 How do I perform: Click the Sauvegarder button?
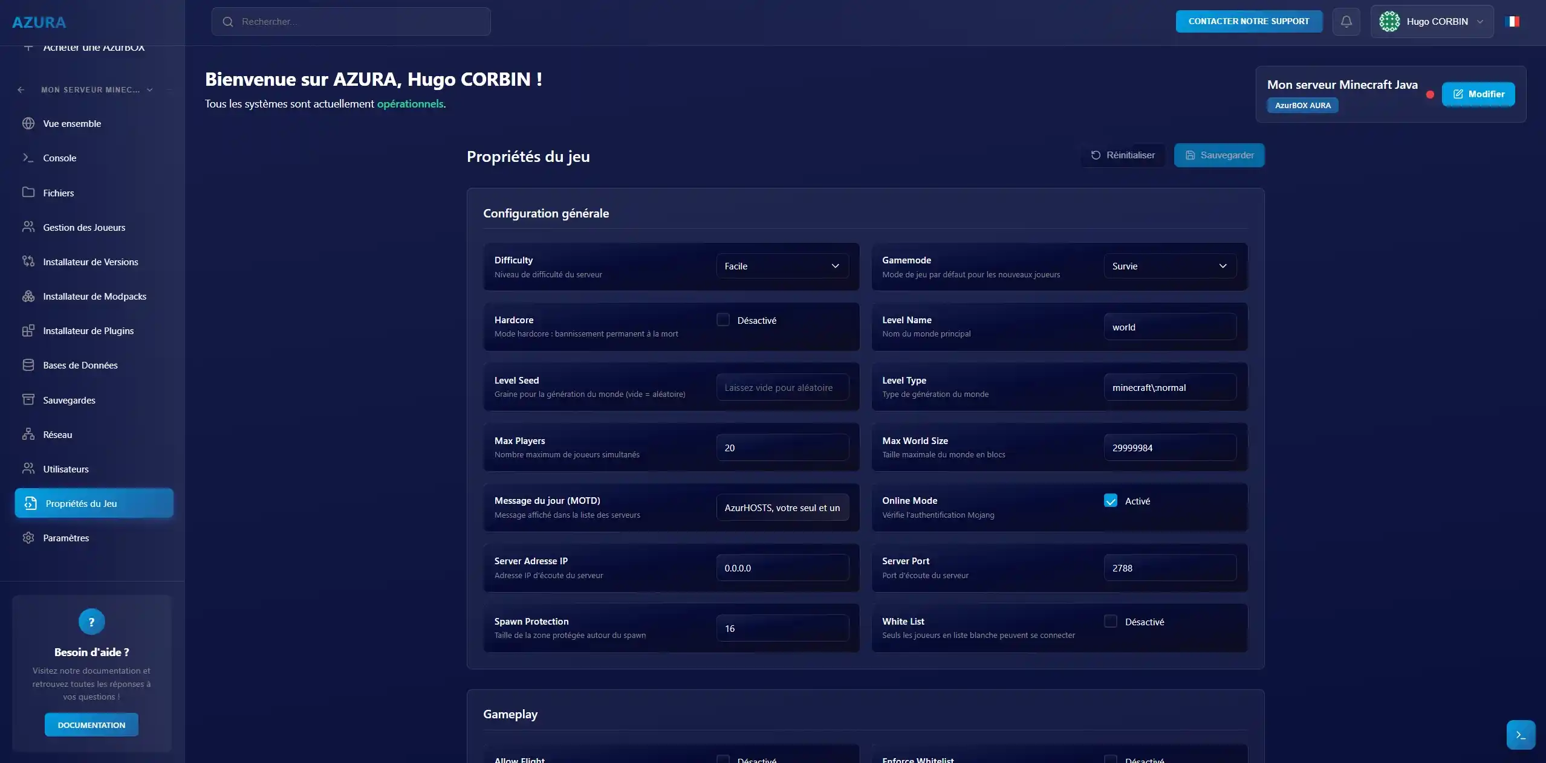click(1219, 155)
